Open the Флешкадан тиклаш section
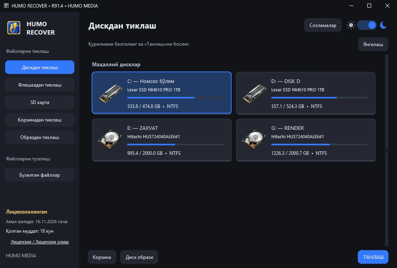This screenshot has height=268, width=397. (40, 85)
